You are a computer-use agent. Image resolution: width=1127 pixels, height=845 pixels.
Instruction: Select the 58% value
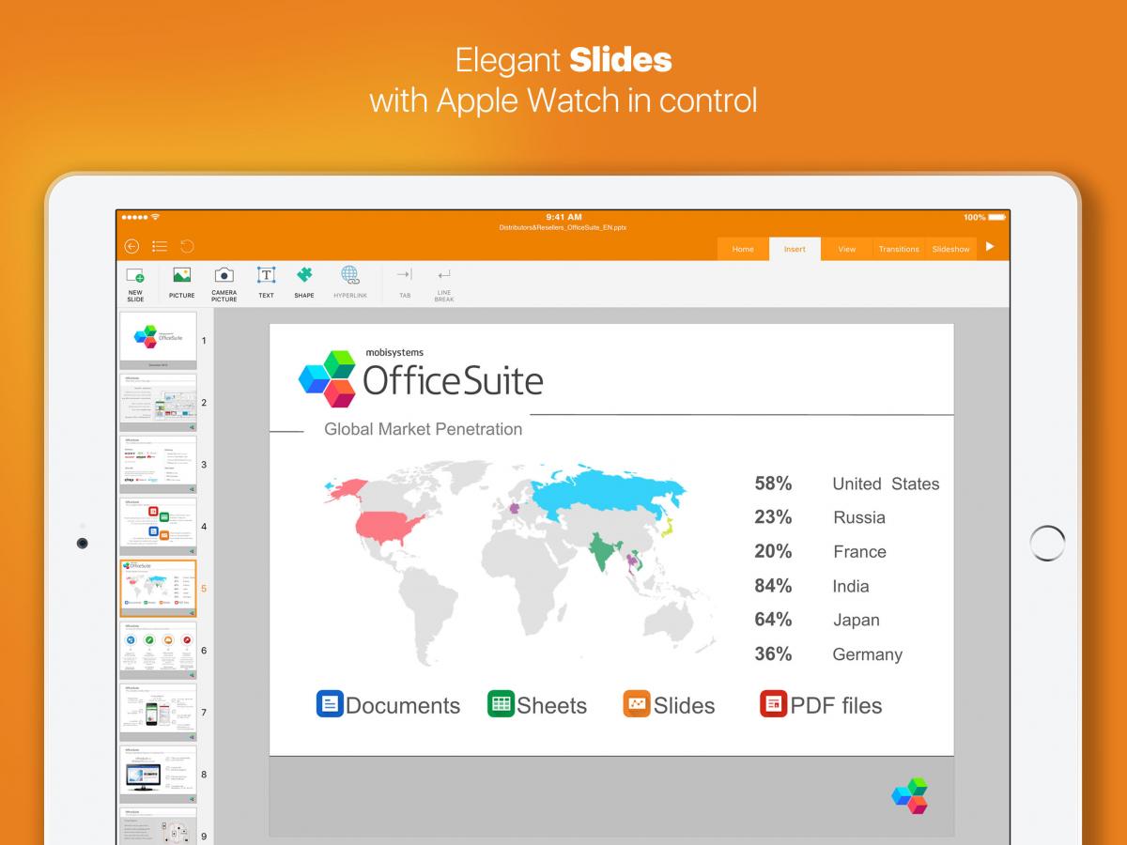coord(773,484)
